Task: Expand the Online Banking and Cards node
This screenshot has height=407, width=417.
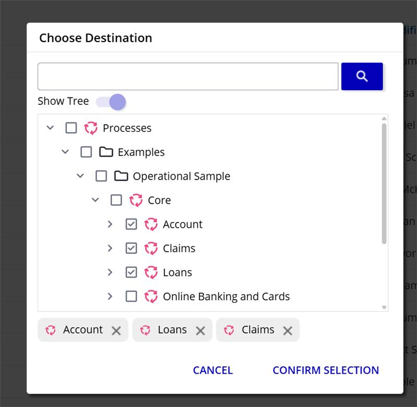Action: [x=110, y=297]
